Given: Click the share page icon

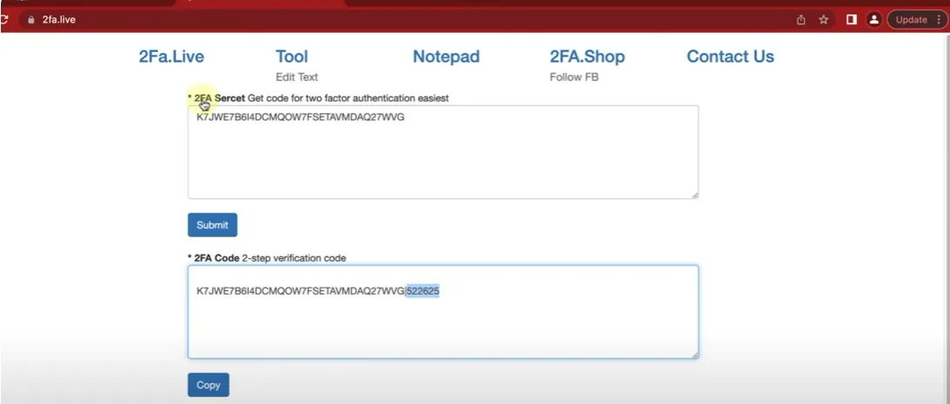Looking at the screenshot, I should 800,20.
